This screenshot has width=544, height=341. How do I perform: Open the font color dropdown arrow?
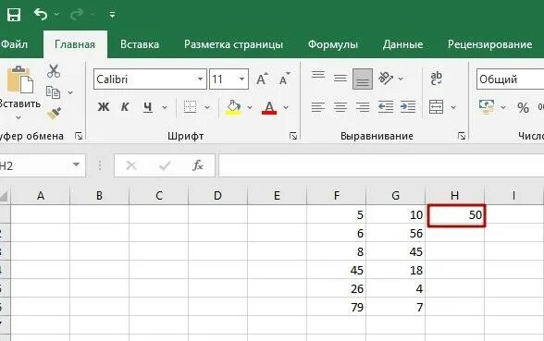click(x=286, y=107)
